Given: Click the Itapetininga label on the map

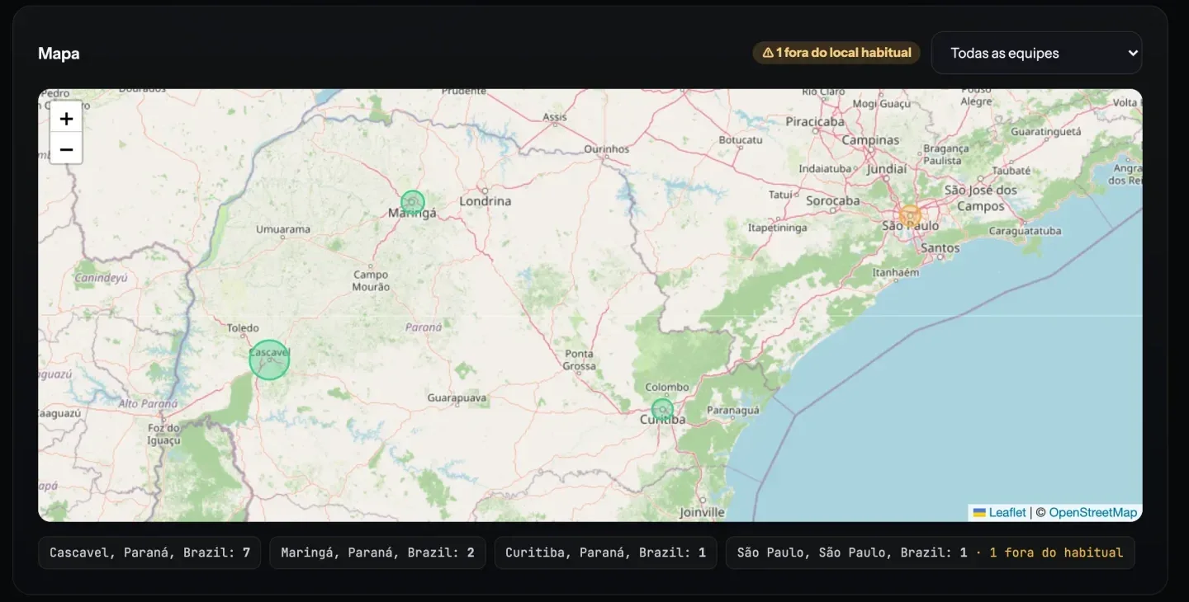Looking at the screenshot, I should [x=778, y=228].
